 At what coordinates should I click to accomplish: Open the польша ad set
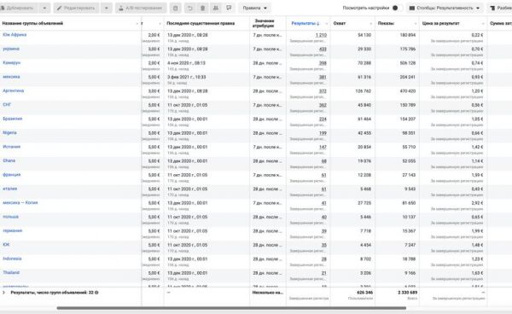coord(11,217)
